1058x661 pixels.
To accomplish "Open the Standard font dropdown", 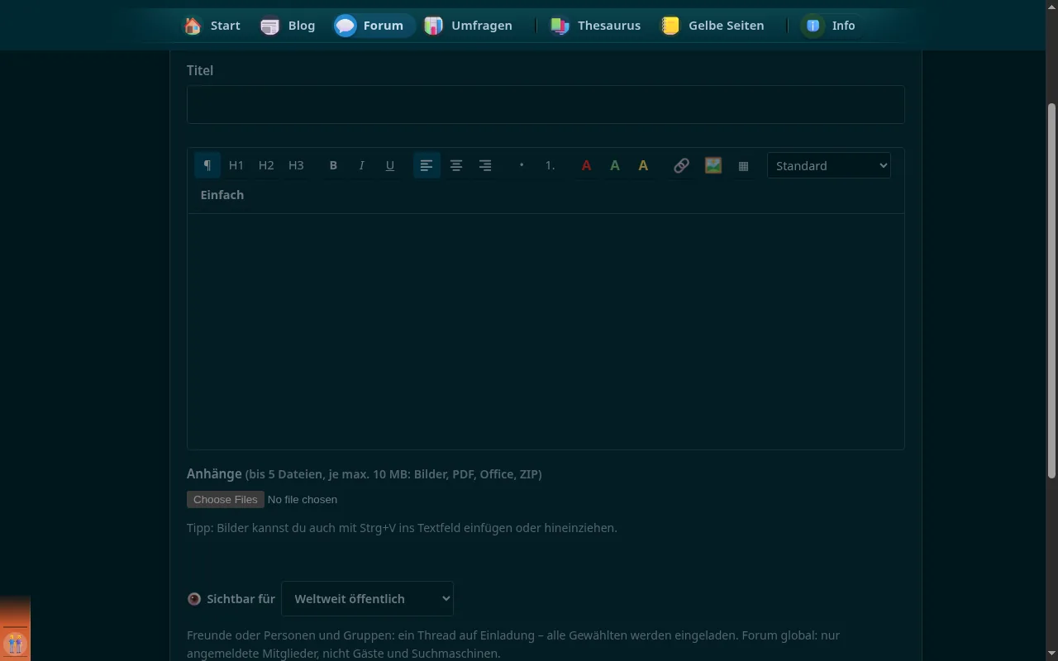I will pyautogui.click(x=829, y=165).
